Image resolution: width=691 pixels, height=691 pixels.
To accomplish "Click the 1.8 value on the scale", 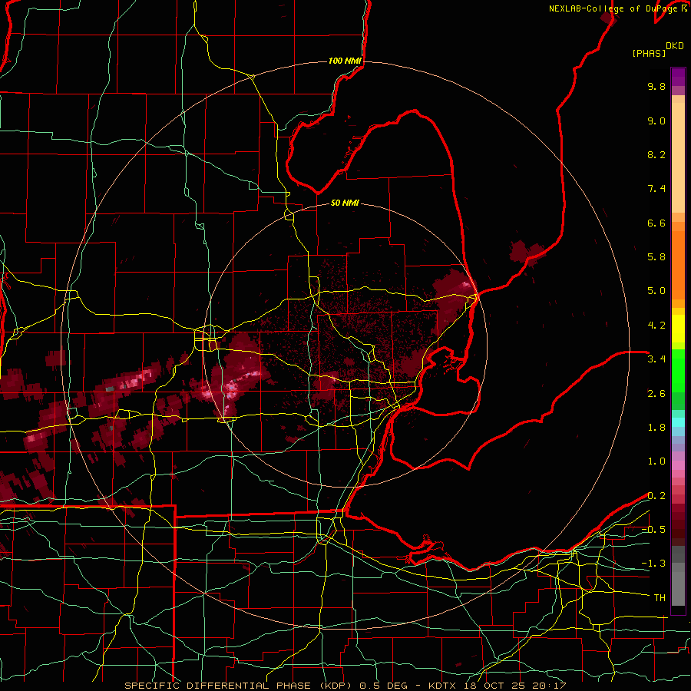I will point(656,428).
